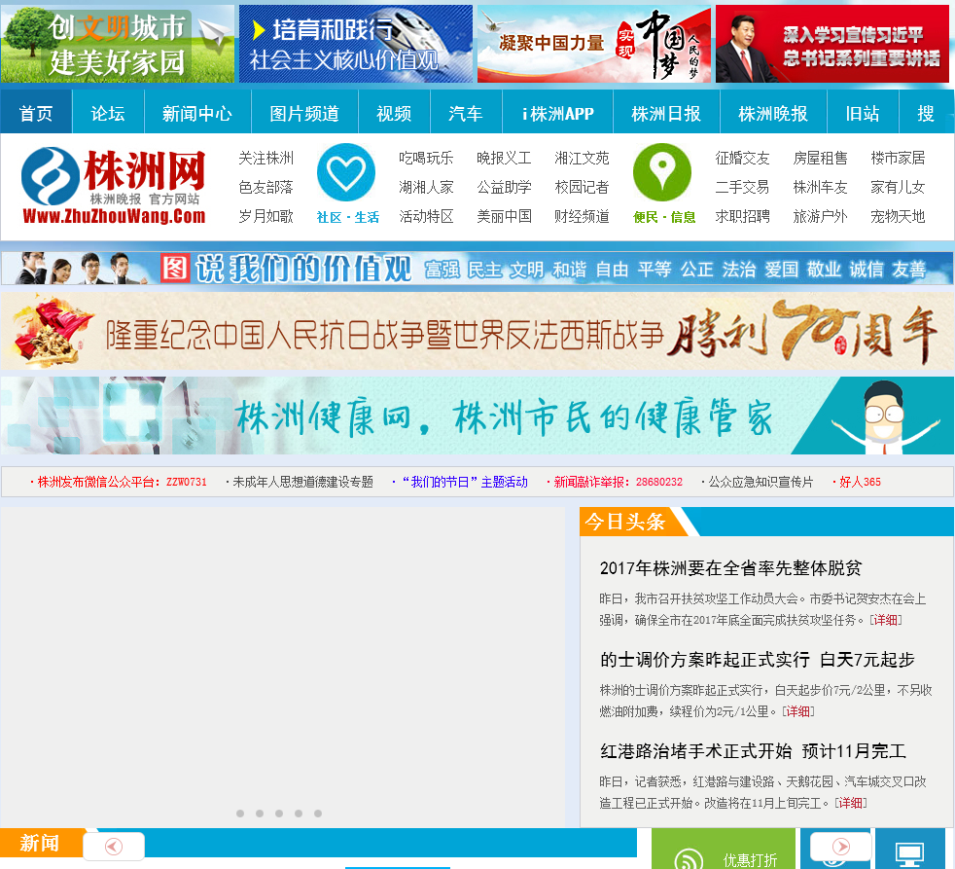Open the 宠物天地 link
The height and width of the screenshot is (869, 955).
[898, 216]
